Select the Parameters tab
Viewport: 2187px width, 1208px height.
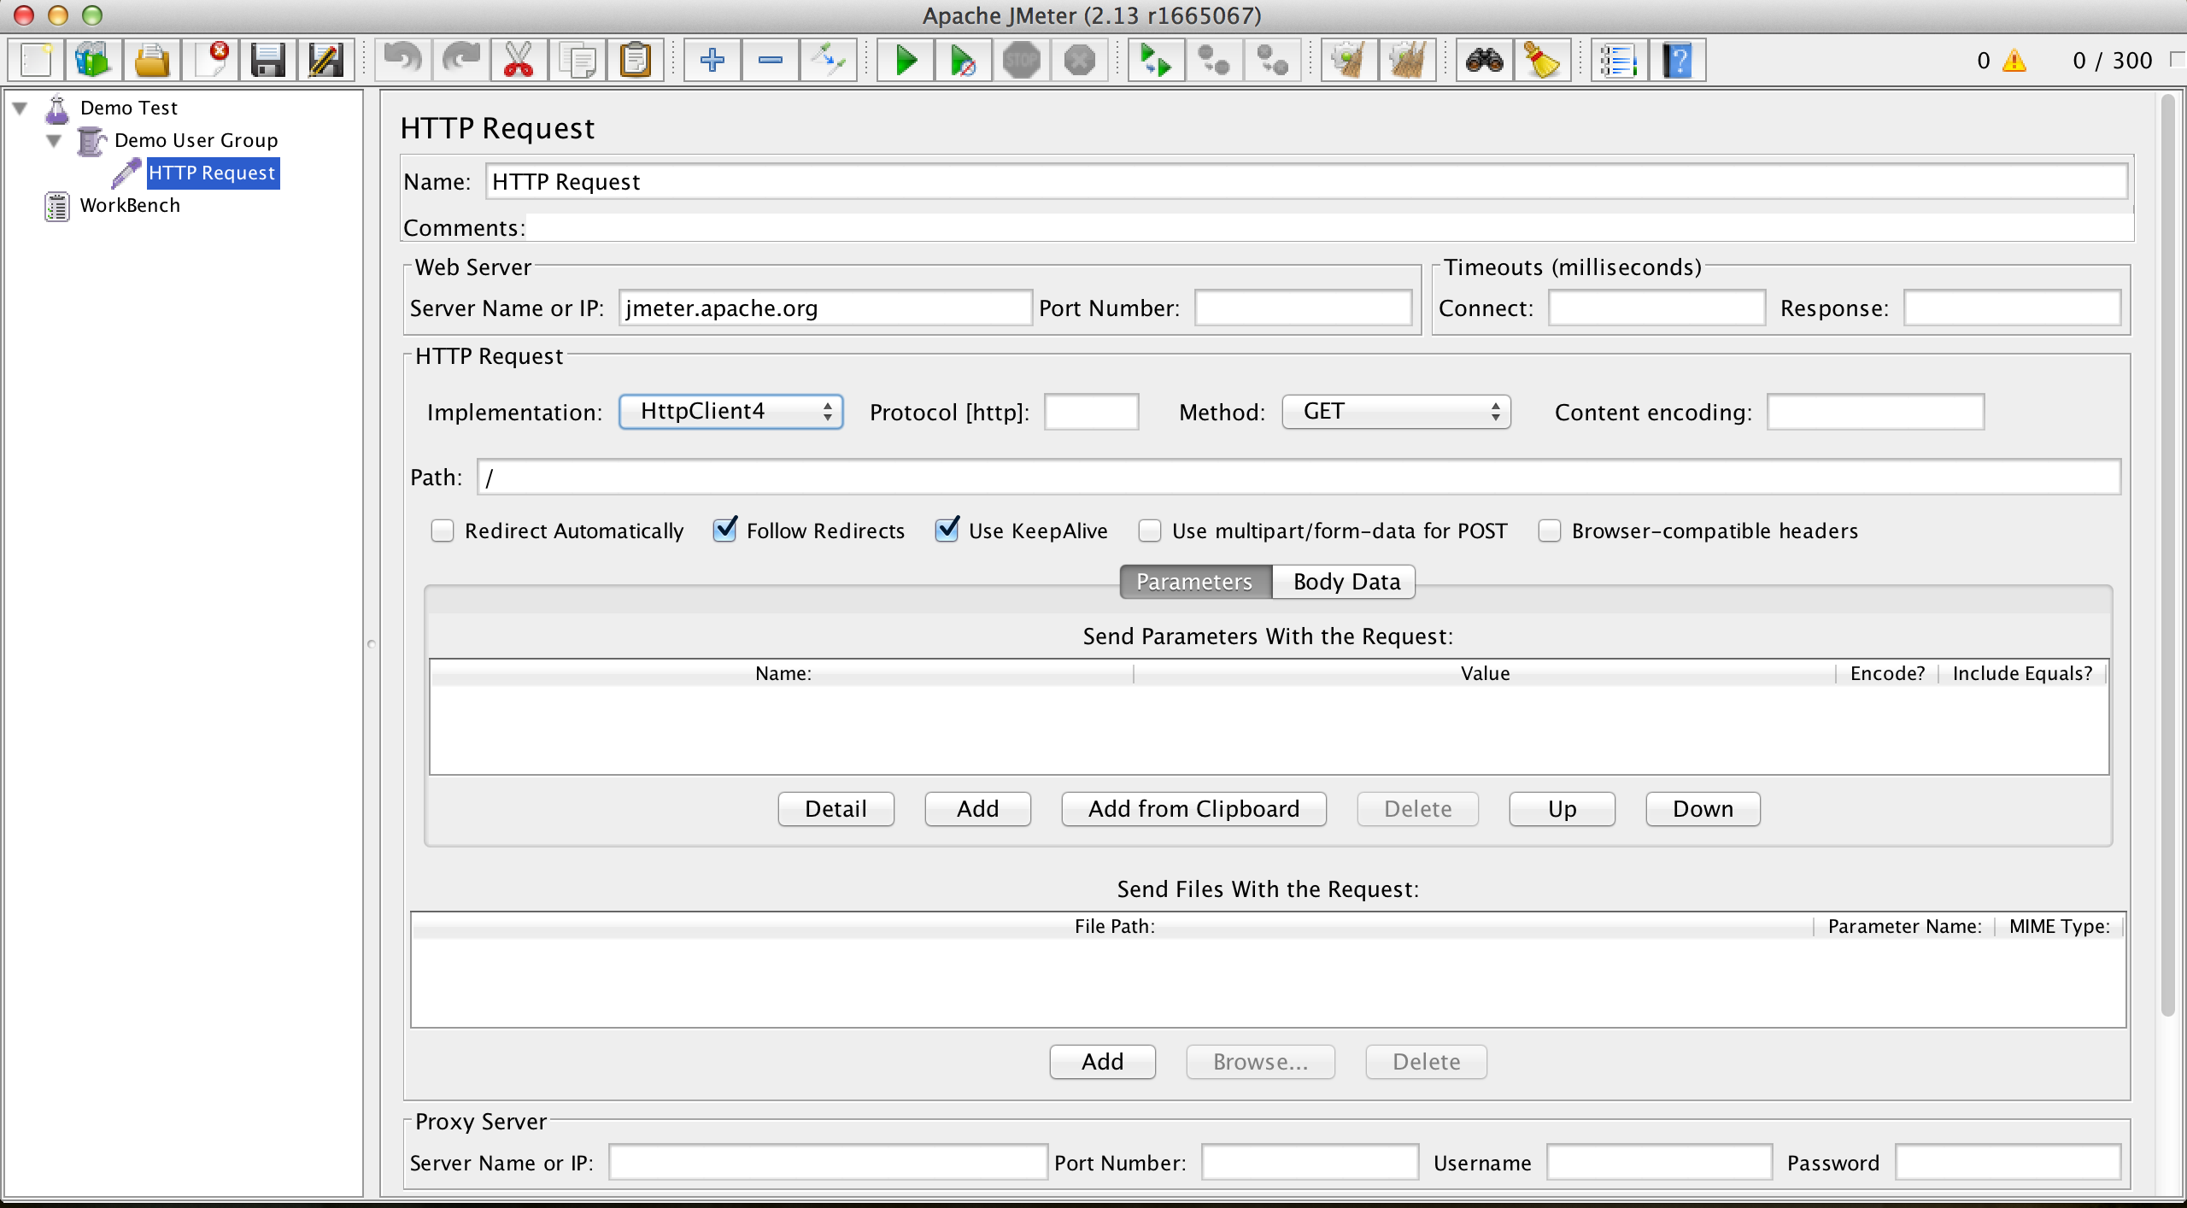(x=1193, y=580)
